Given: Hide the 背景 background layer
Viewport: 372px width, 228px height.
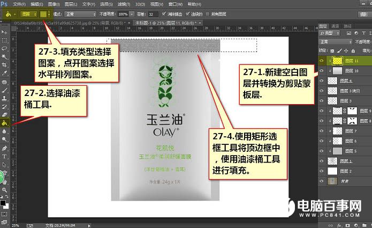Looking at the screenshot, I should [322, 181].
